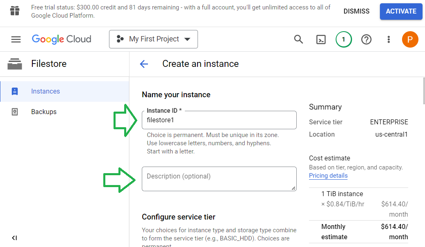Click the page vertical scrollbar
This screenshot has width=425, height=247.
point(424,91)
